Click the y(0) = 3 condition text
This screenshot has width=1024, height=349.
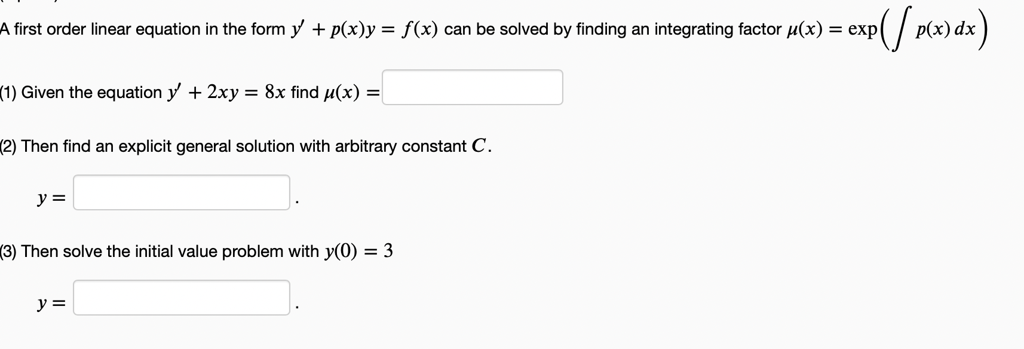click(x=358, y=250)
